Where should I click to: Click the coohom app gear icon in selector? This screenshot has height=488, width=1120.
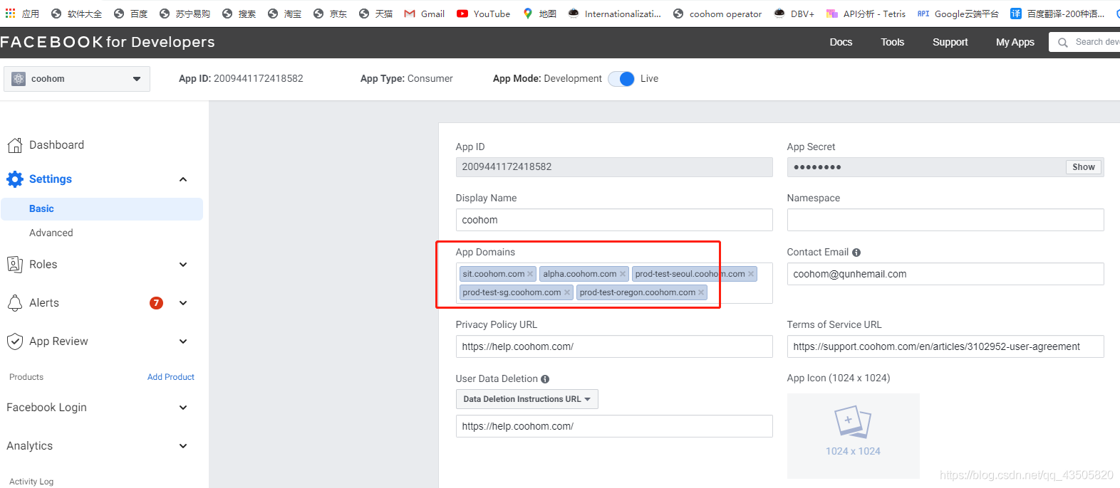19,79
